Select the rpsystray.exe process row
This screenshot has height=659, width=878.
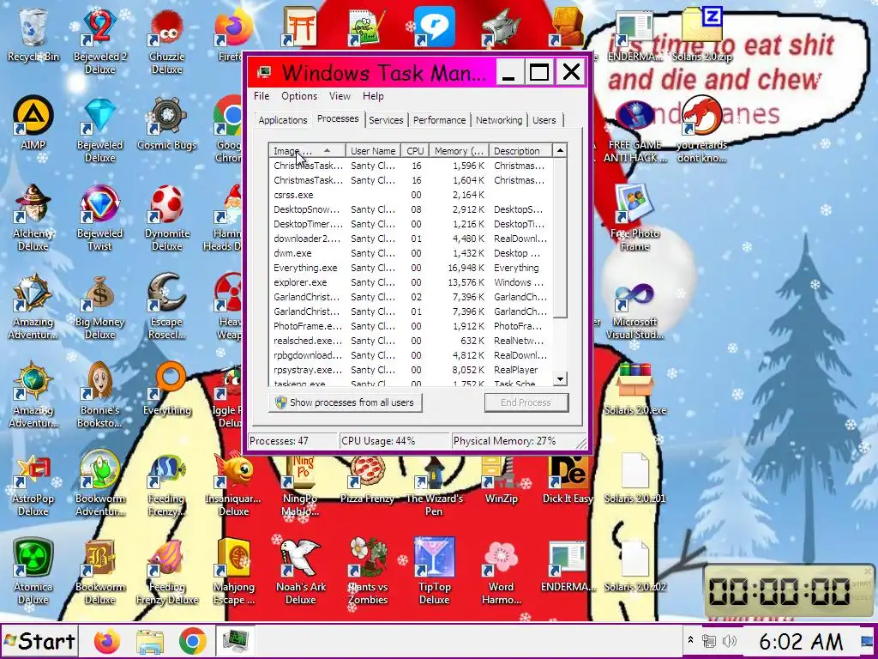point(411,370)
